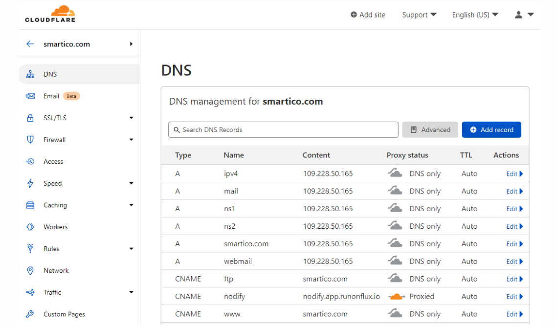Screen dimensions: 558x327
Task: Click the Advanced button
Action: click(x=430, y=130)
